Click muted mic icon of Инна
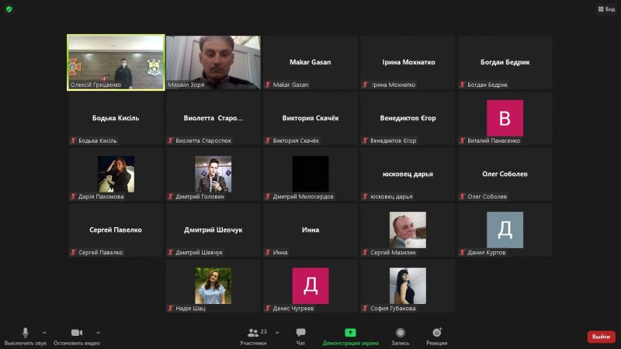The height and width of the screenshot is (349, 621). (268, 252)
